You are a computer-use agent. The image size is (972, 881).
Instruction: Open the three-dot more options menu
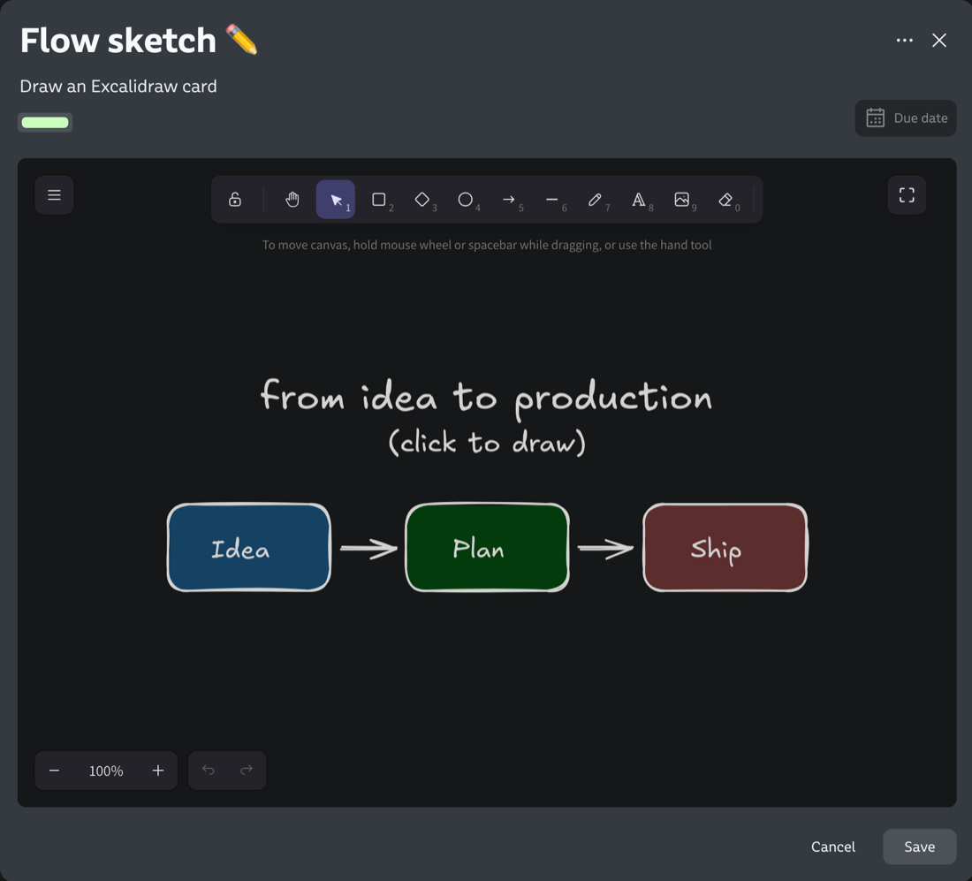(x=905, y=41)
